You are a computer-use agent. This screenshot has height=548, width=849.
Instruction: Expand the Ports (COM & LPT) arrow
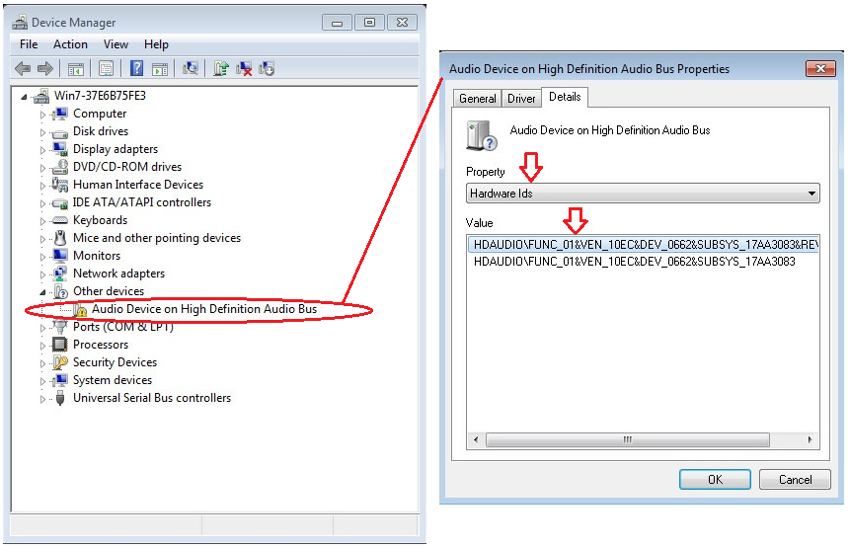(x=42, y=328)
